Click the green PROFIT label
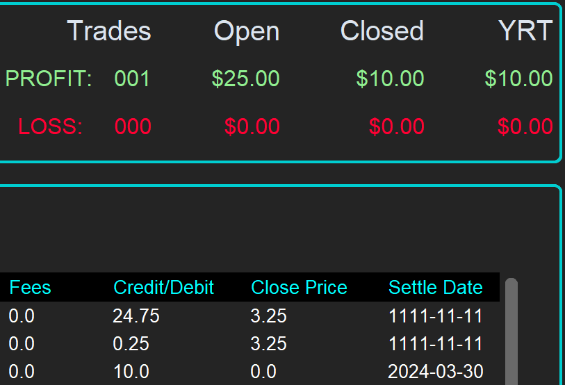Viewport: 565px width, 385px height. (x=49, y=79)
